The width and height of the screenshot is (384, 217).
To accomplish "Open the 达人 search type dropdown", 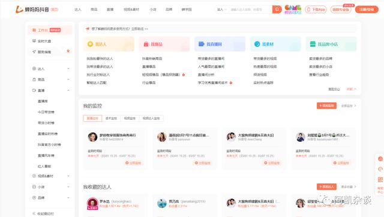I will [x=222, y=10].
